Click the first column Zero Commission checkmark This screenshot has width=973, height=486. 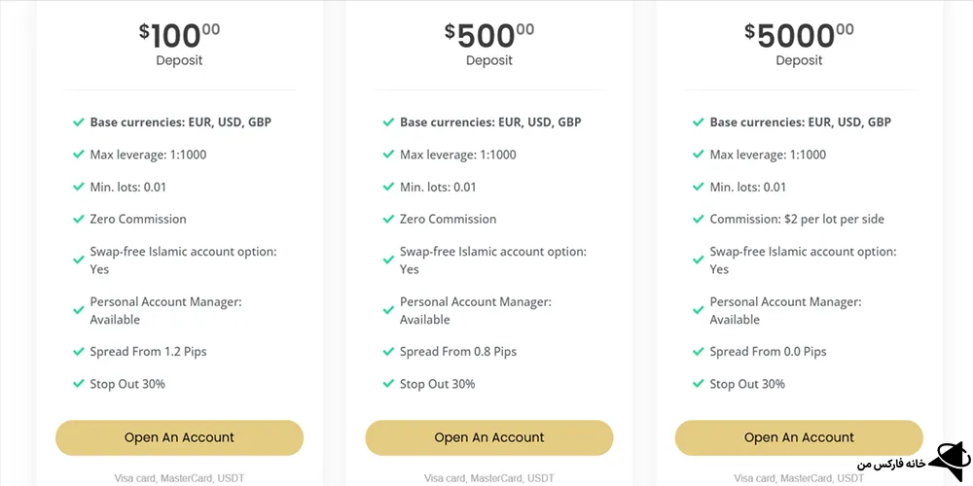tap(79, 219)
